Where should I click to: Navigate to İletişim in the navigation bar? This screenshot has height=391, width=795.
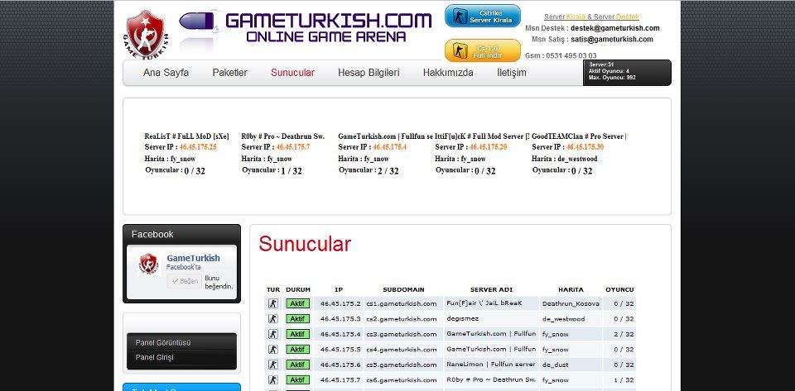pos(511,73)
